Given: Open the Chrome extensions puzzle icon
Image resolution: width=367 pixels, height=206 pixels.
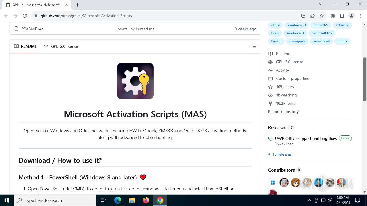Looking at the screenshot, I should pyautogui.click(x=333, y=16).
